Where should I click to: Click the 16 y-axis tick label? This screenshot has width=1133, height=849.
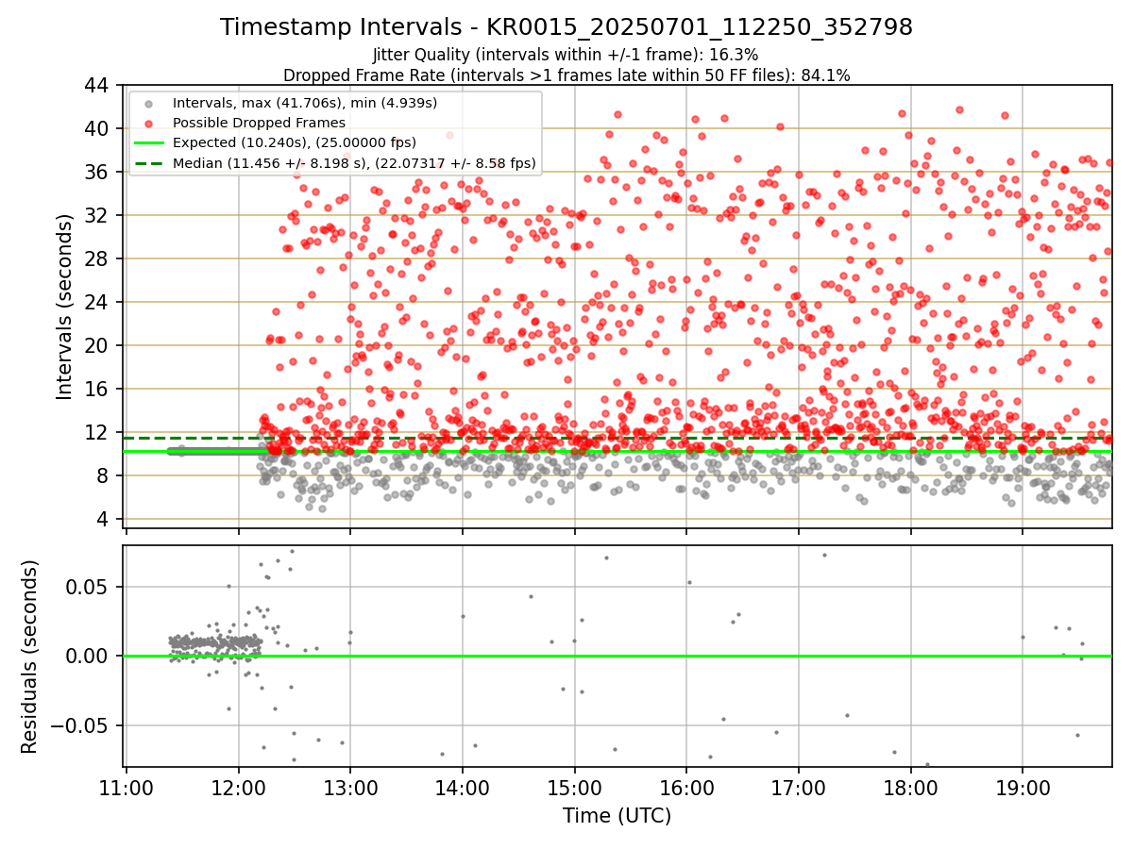(99, 389)
